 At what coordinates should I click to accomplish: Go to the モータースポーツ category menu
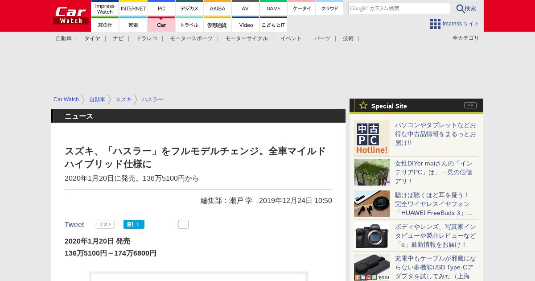pyautogui.click(x=191, y=38)
